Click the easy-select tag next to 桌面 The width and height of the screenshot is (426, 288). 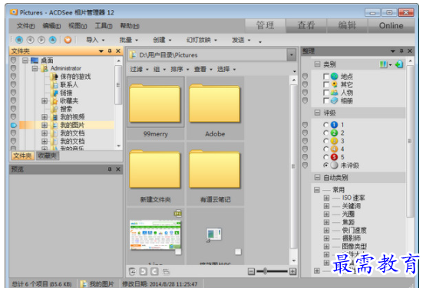(13, 61)
